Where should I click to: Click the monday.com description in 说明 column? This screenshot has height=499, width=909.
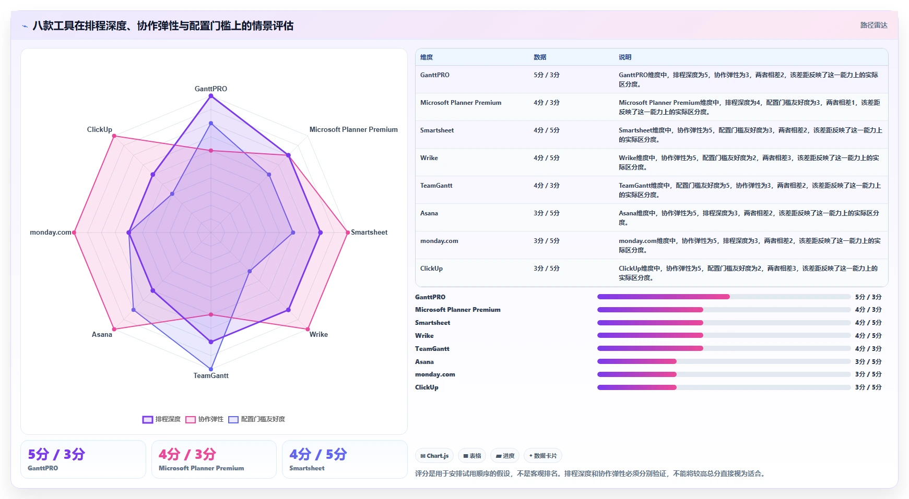coord(750,246)
